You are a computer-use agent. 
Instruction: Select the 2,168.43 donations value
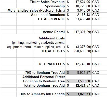[x=78, y=15]
